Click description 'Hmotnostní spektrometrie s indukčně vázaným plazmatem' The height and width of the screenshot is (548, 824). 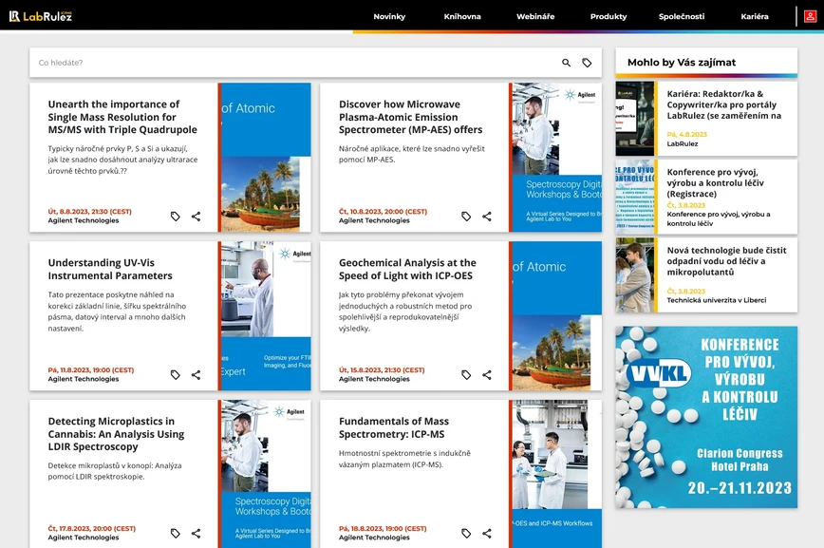(404, 459)
